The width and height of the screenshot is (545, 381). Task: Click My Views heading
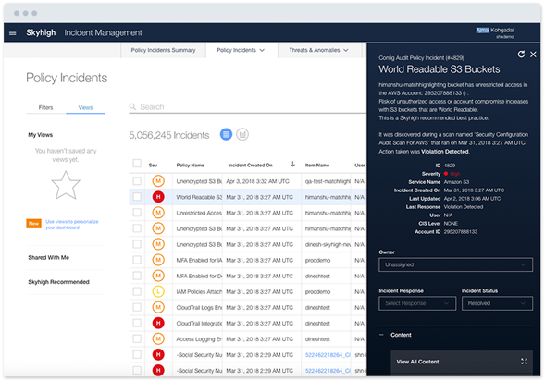click(x=41, y=135)
